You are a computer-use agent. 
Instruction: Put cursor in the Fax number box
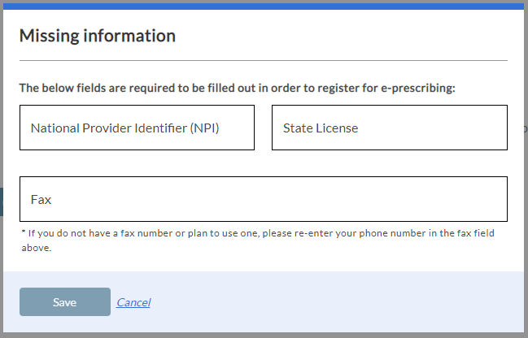pyautogui.click(x=263, y=199)
